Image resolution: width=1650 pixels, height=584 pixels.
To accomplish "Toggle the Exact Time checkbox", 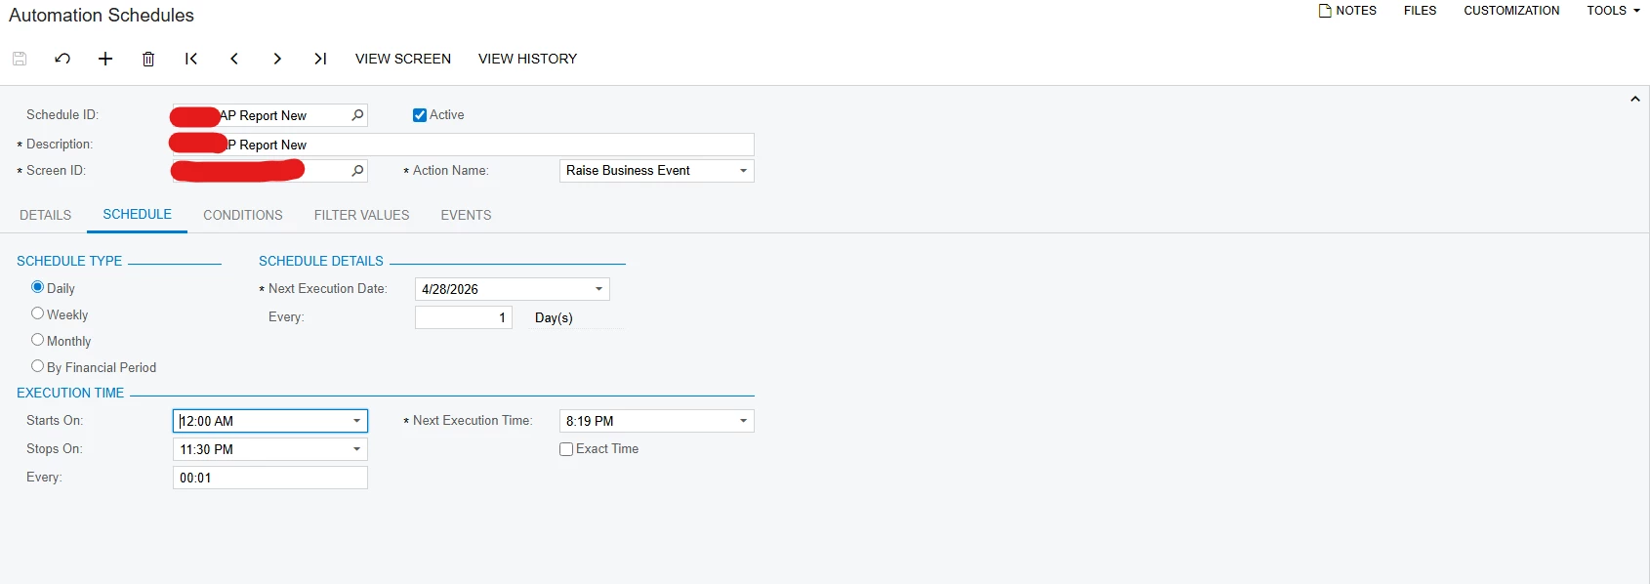I will tap(566, 449).
